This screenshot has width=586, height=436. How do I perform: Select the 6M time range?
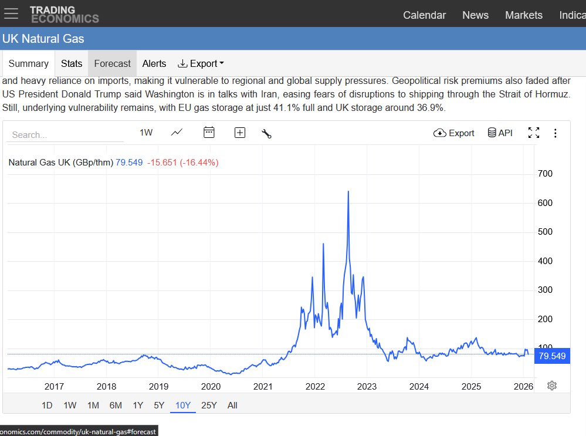tap(116, 405)
